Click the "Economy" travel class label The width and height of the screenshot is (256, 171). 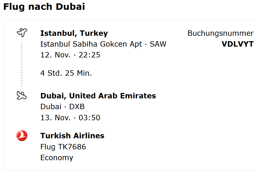57,158
